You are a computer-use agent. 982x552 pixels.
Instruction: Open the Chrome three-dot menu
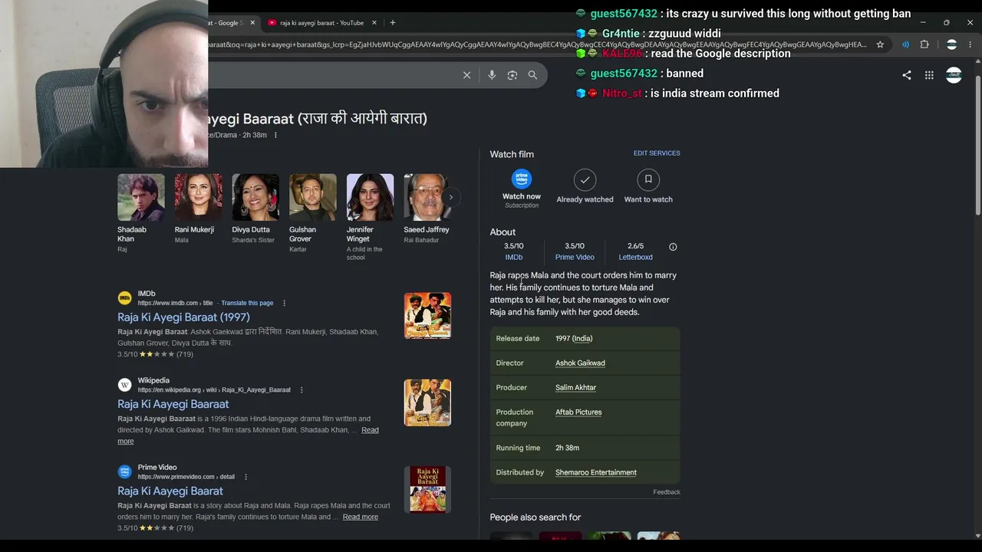[x=970, y=44]
